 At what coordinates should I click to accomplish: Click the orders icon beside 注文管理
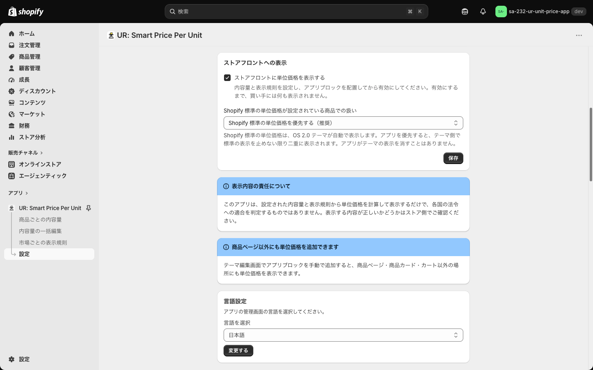click(12, 45)
